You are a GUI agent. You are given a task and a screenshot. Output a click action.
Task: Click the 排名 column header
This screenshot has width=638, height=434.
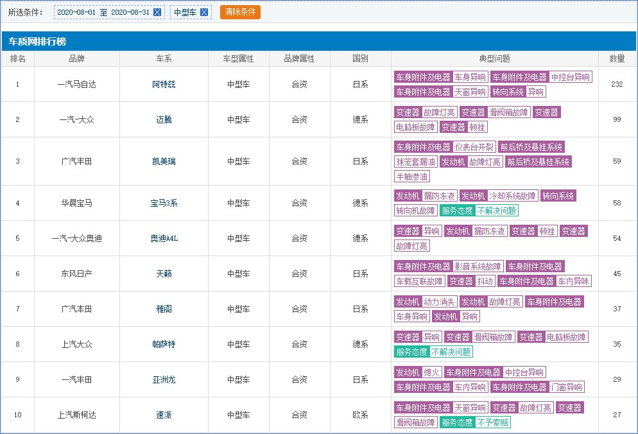tap(18, 58)
